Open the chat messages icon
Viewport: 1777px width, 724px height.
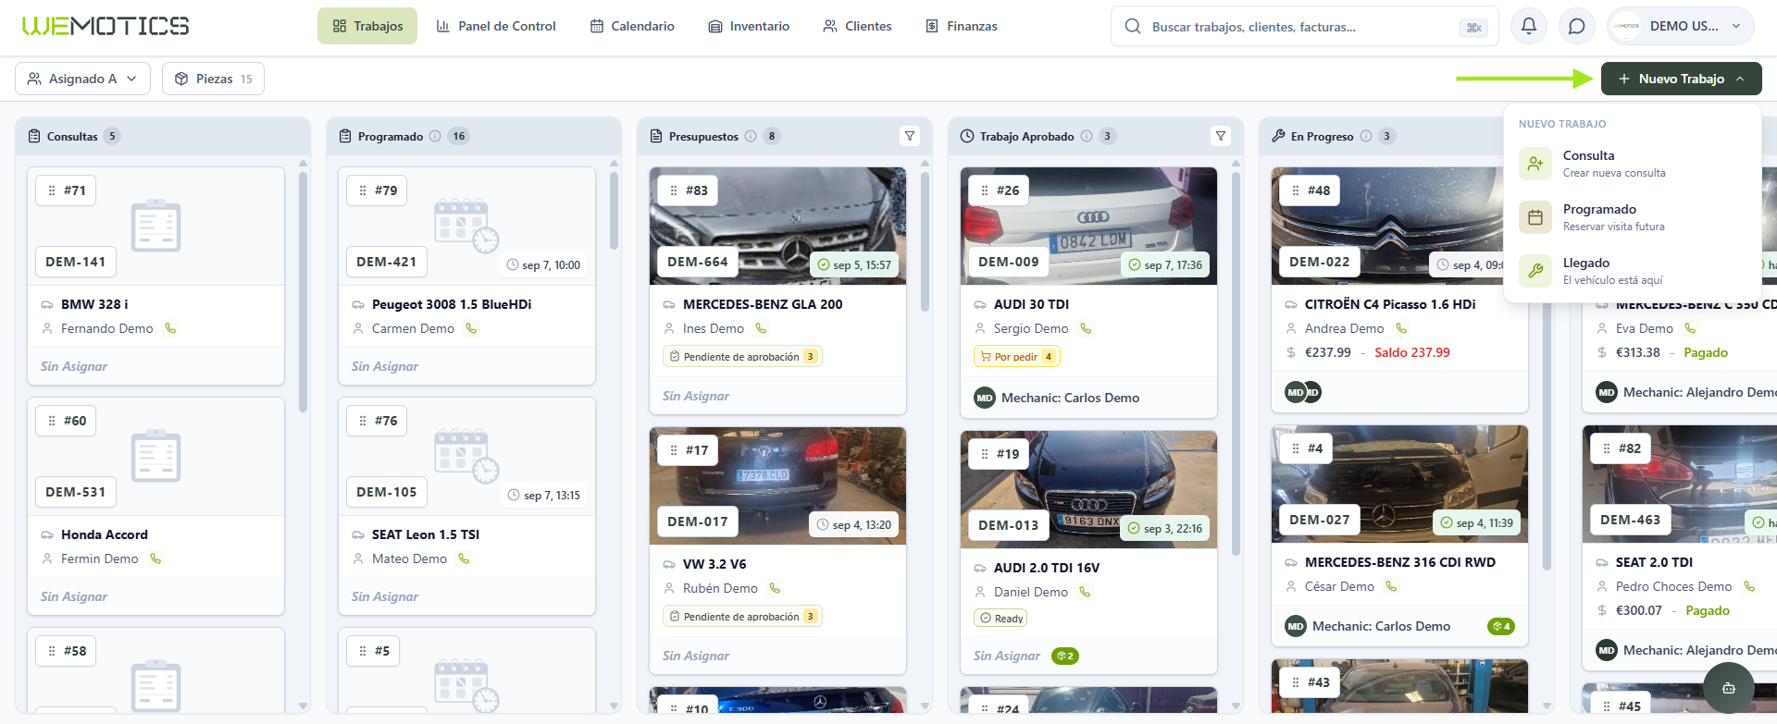tap(1577, 26)
